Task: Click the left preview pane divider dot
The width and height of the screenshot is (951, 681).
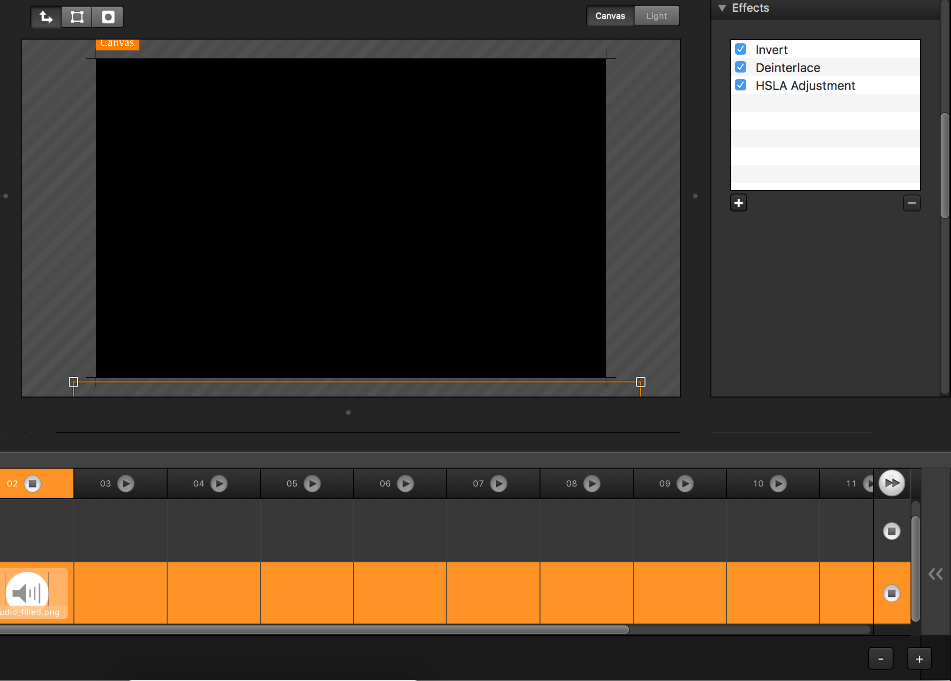Action: click(6, 196)
